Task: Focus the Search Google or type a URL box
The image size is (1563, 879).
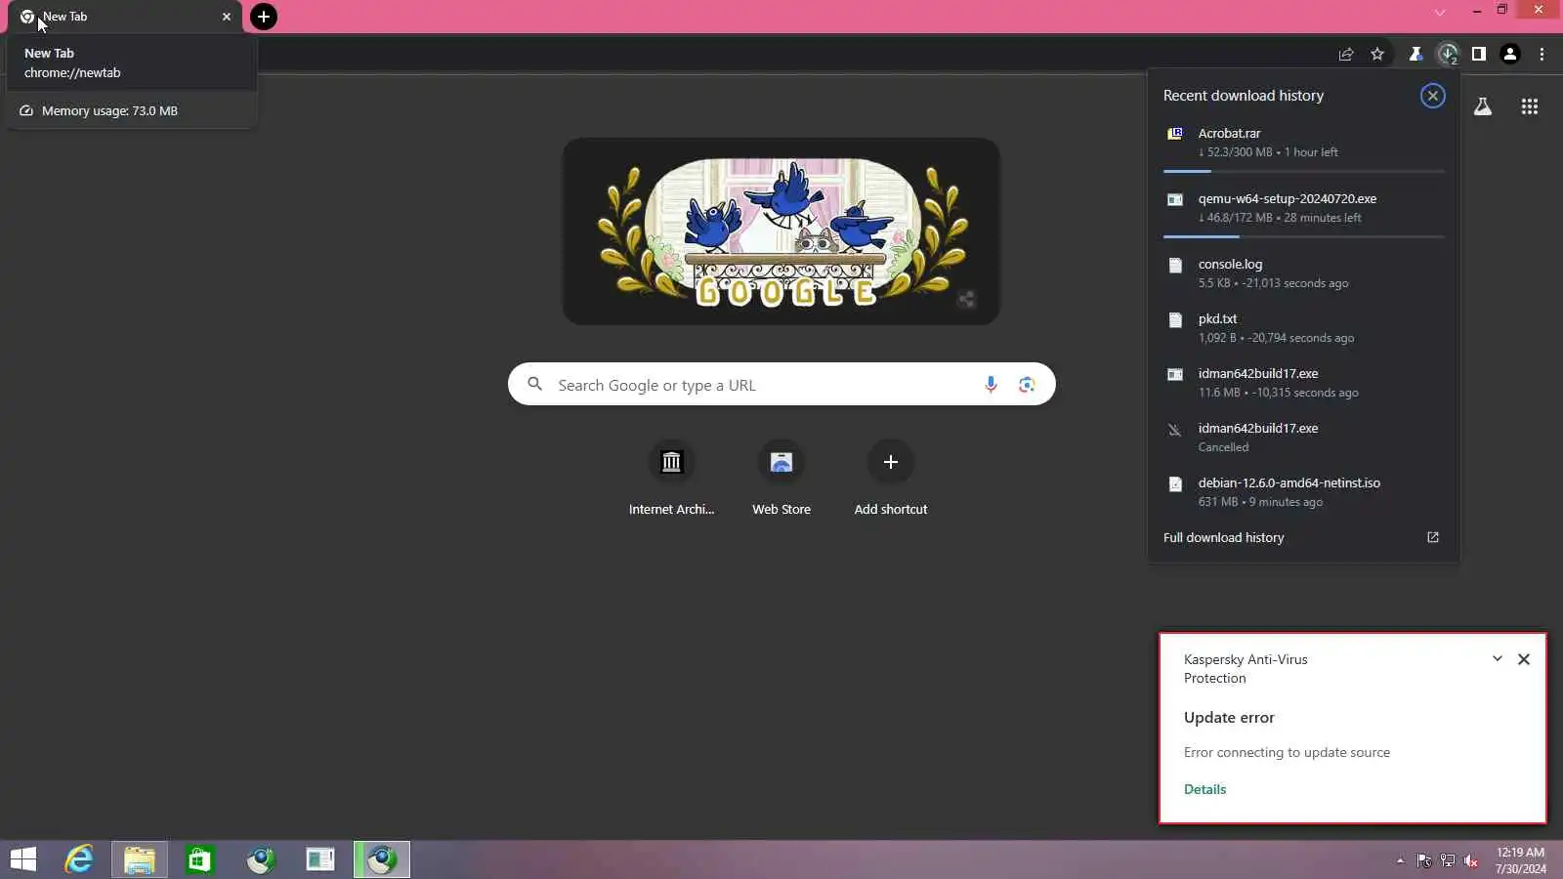Action: click(x=781, y=385)
